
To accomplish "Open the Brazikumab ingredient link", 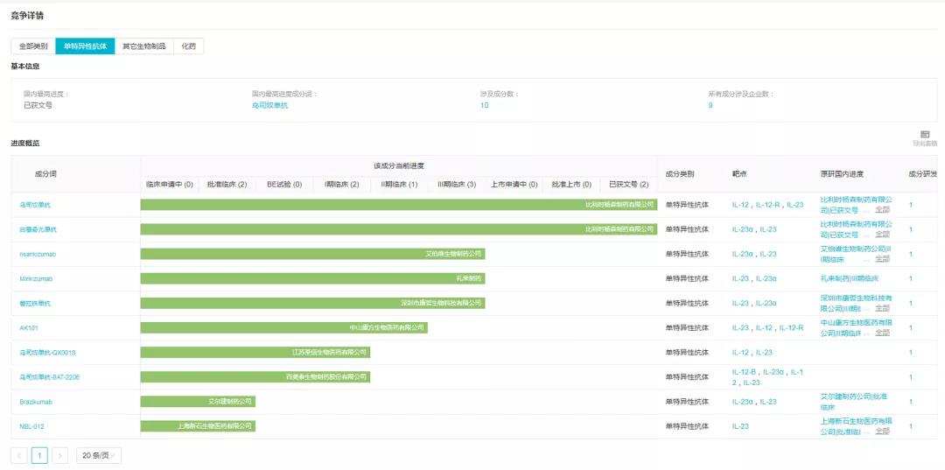I will pyautogui.click(x=38, y=401).
